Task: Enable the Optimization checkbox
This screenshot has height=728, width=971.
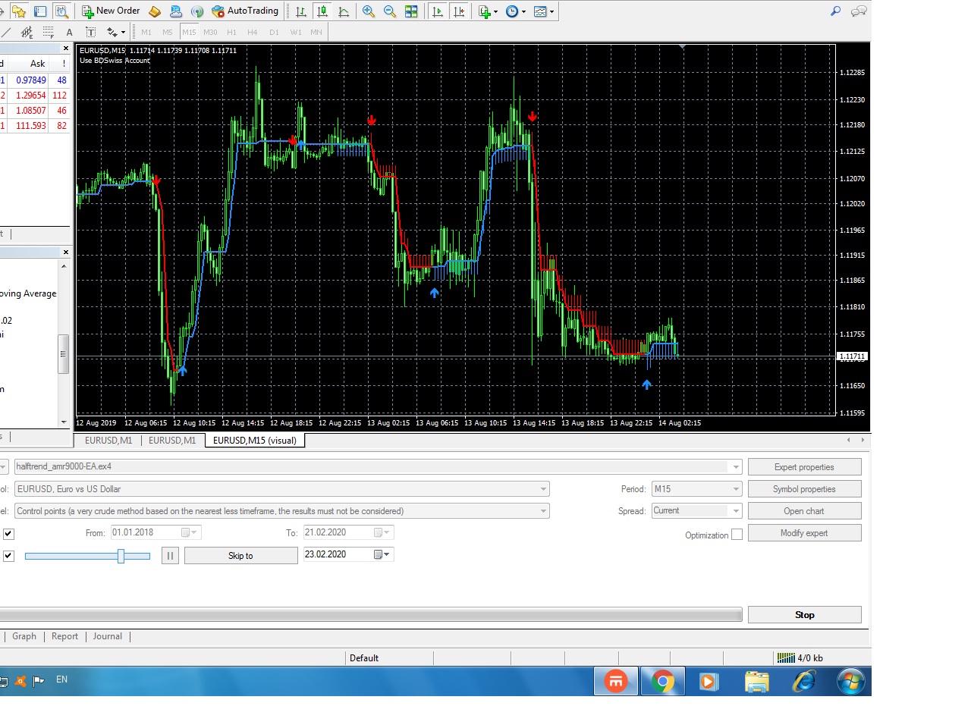Action: (x=737, y=535)
